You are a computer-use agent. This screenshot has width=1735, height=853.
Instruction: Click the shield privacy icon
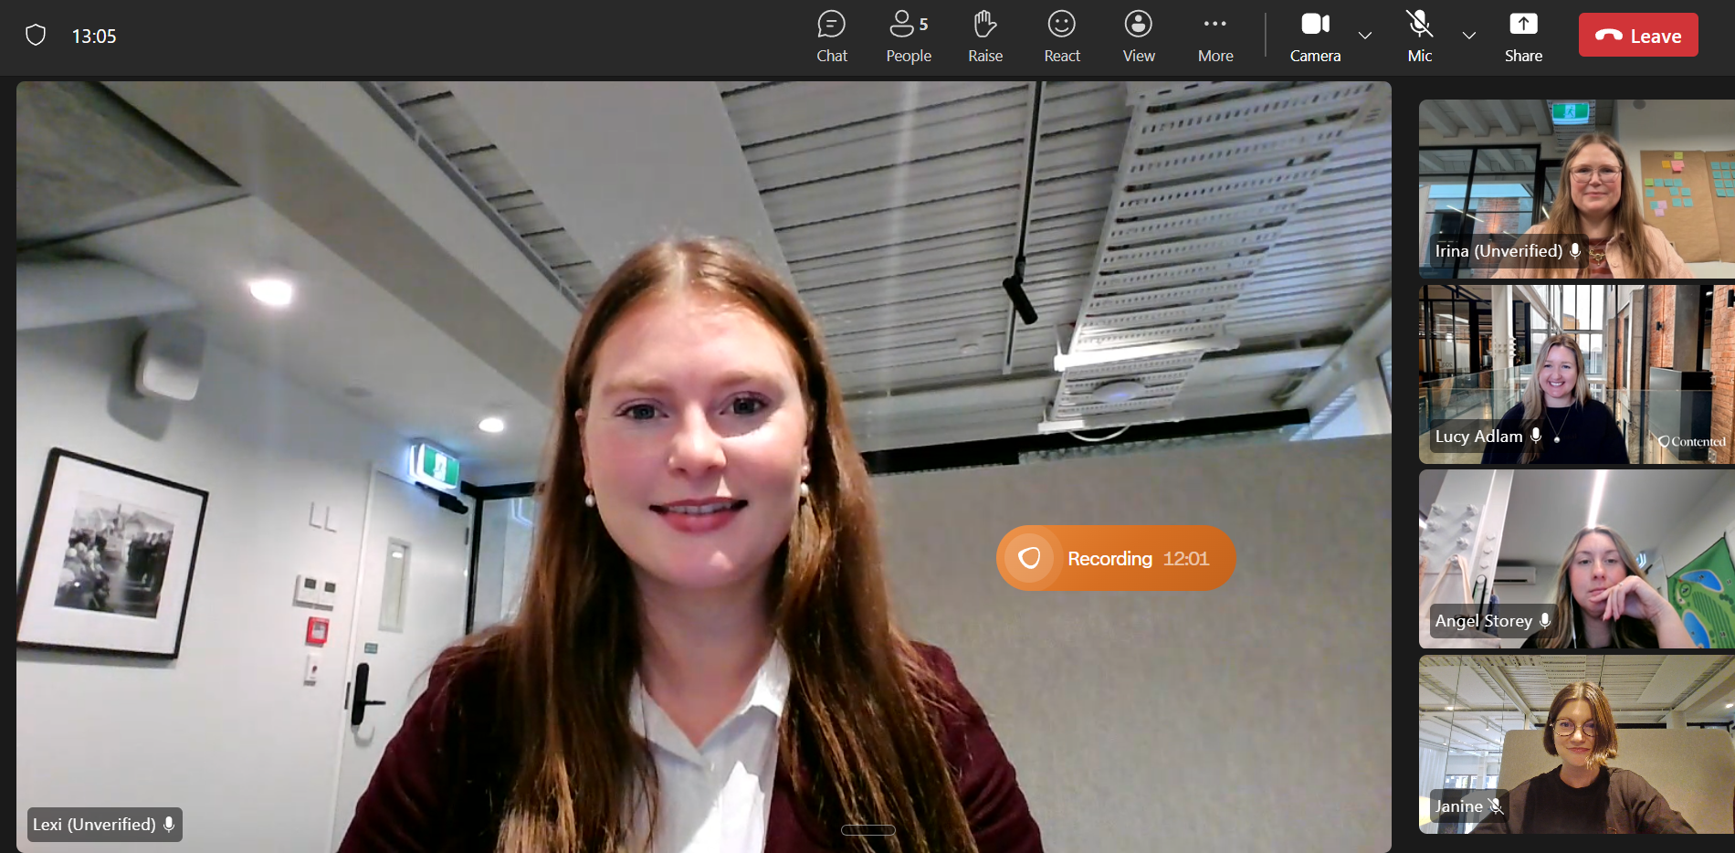pos(36,36)
